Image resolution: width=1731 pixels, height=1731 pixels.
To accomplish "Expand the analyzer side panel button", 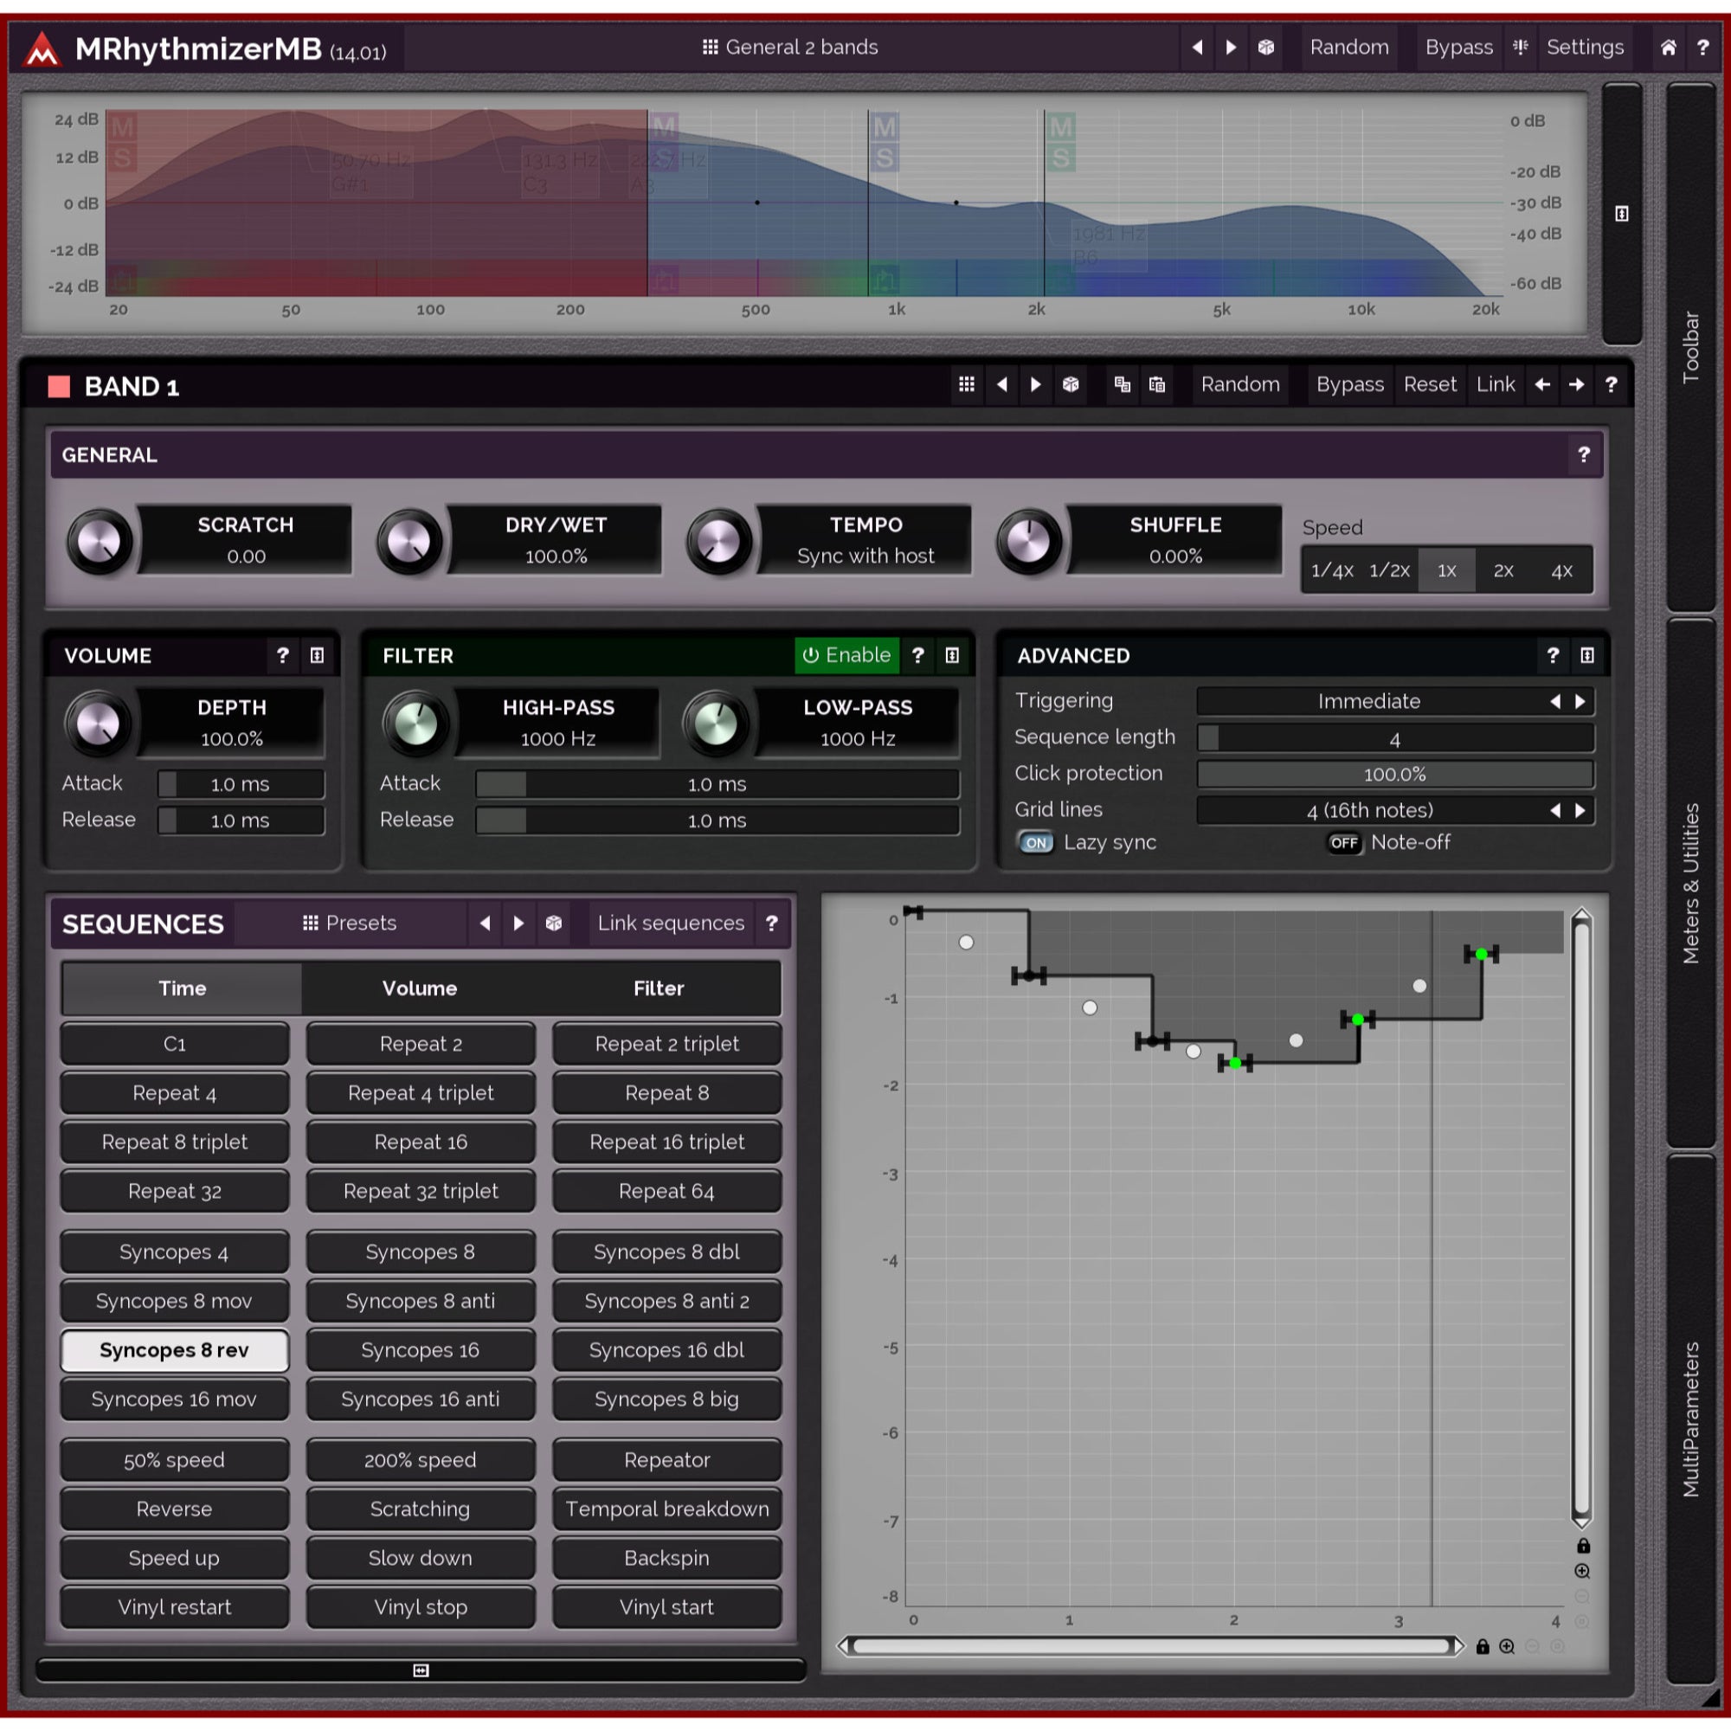I will (1621, 213).
